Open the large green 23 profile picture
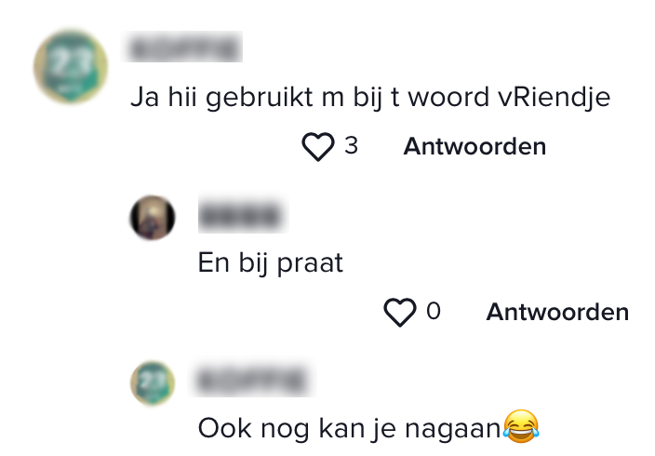Image resolution: width=655 pixels, height=456 pixels. tap(71, 67)
